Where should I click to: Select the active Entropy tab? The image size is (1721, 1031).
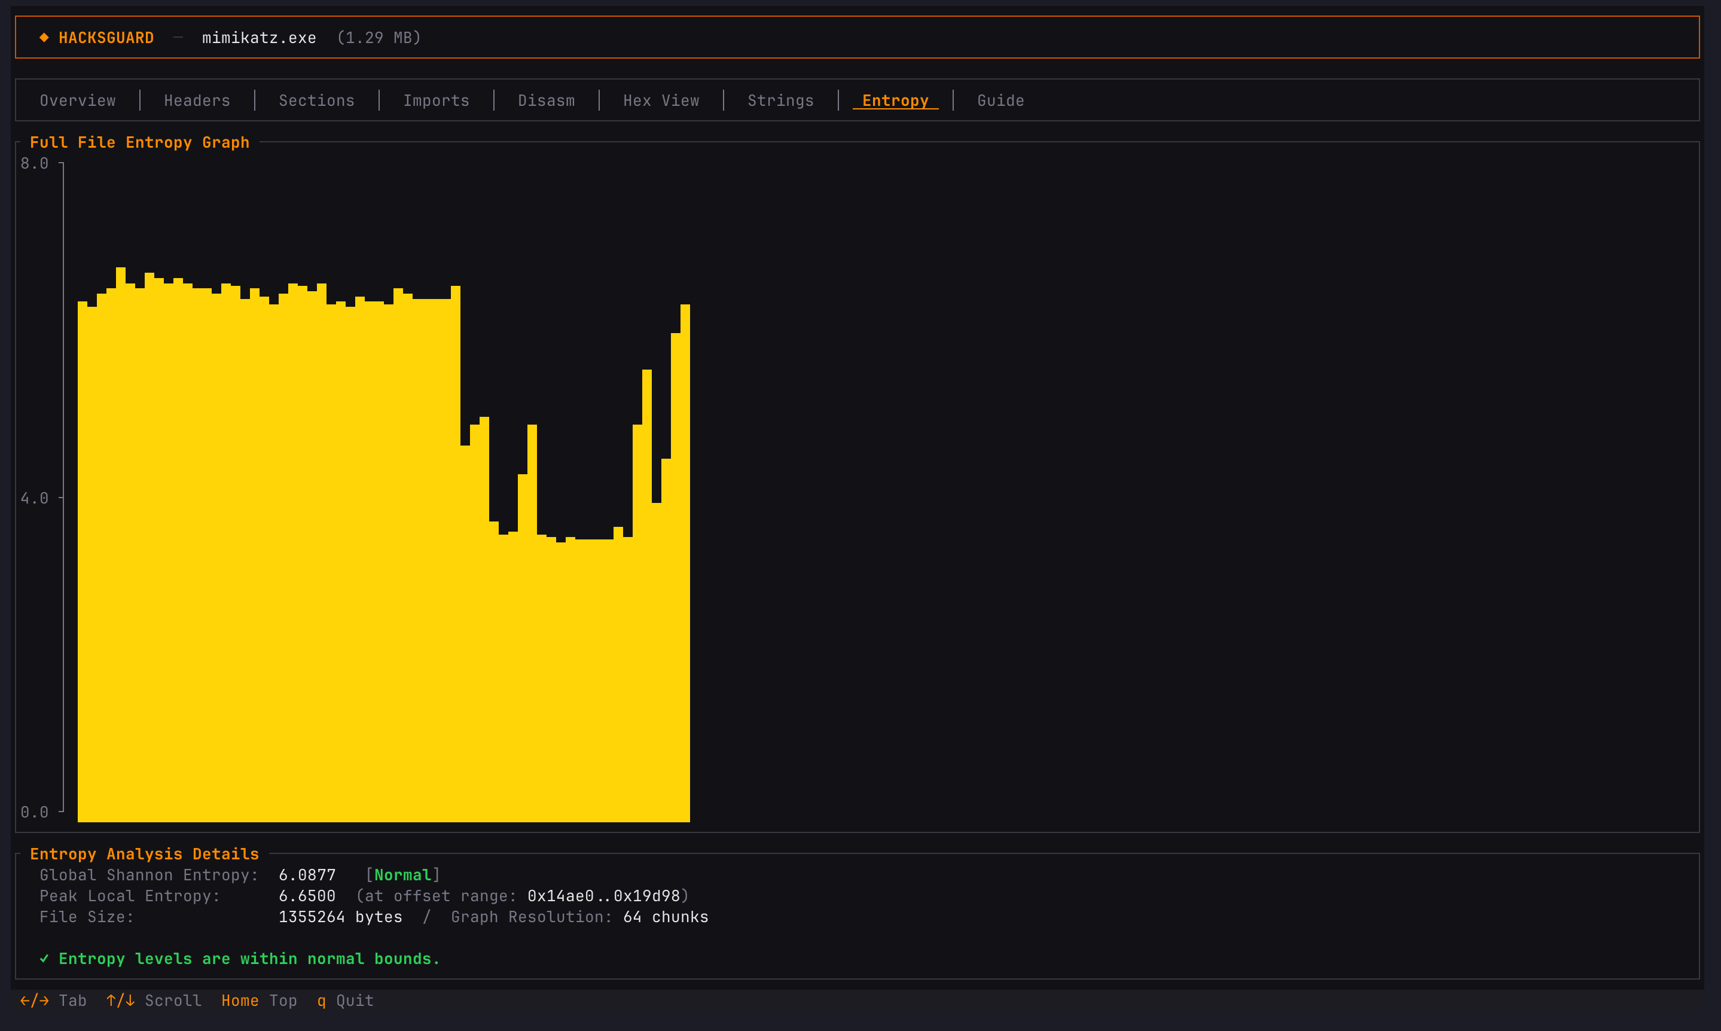tap(895, 100)
